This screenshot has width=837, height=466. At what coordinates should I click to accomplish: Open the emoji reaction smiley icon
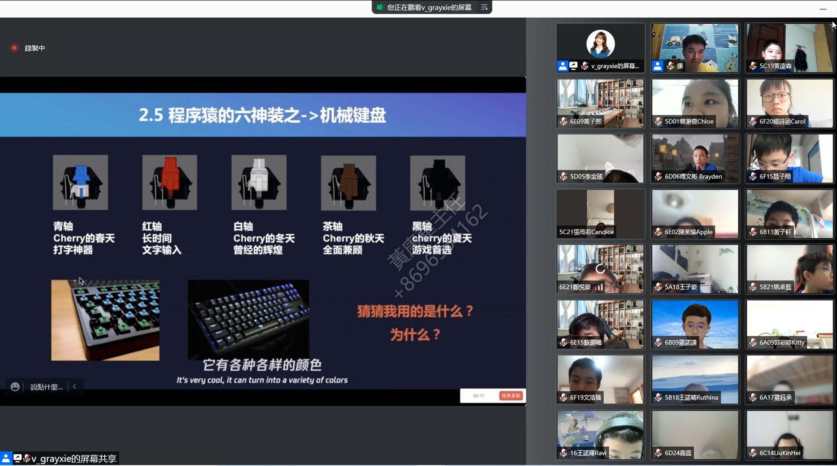click(x=15, y=386)
